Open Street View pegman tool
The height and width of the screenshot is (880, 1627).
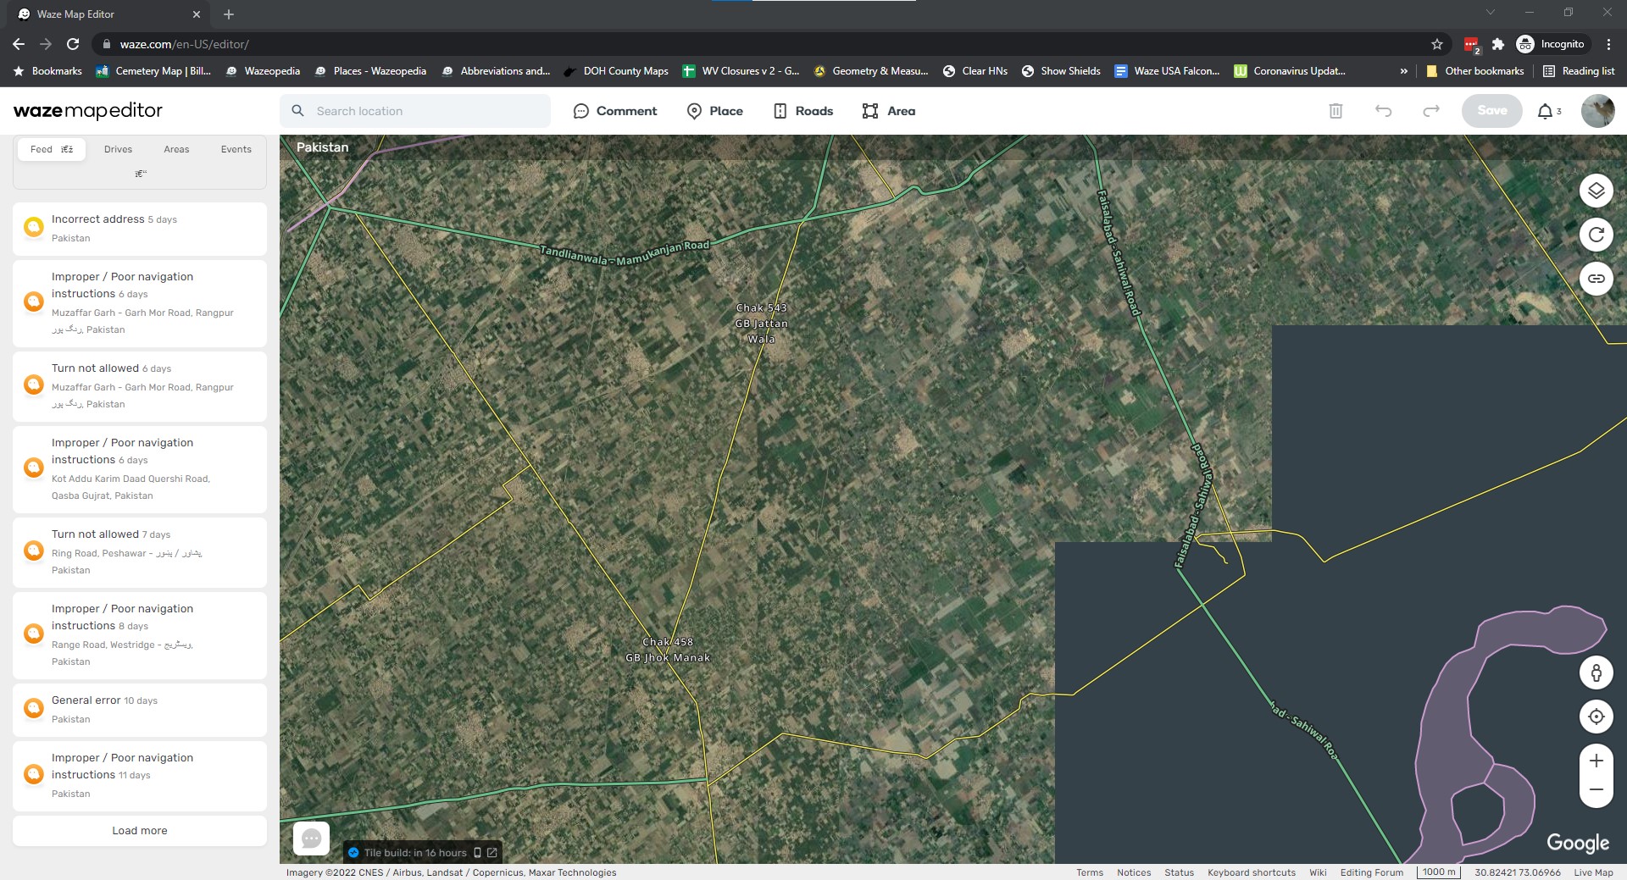click(1596, 673)
